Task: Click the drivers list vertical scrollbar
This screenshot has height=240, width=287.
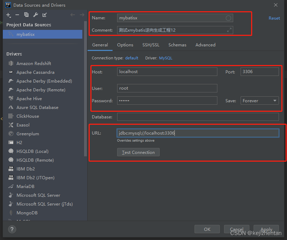Action: pos(85,89)
